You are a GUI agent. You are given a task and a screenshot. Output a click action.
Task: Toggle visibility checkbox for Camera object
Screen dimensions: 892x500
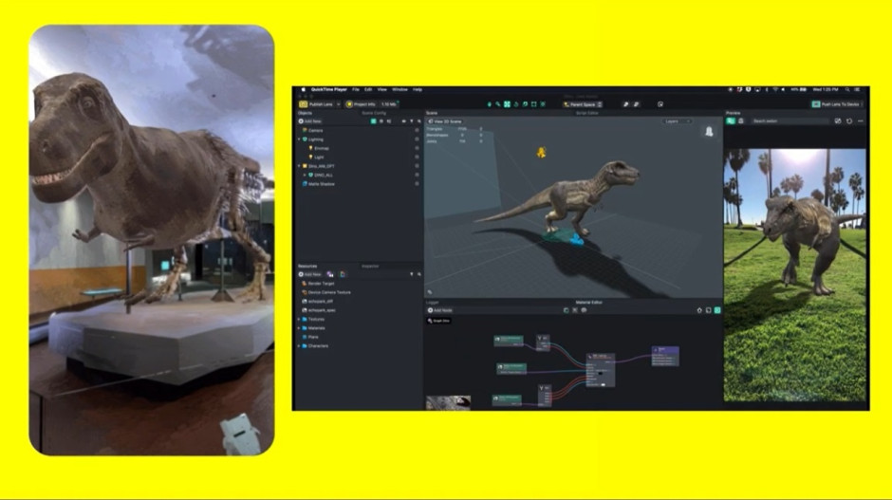[417, 130]
